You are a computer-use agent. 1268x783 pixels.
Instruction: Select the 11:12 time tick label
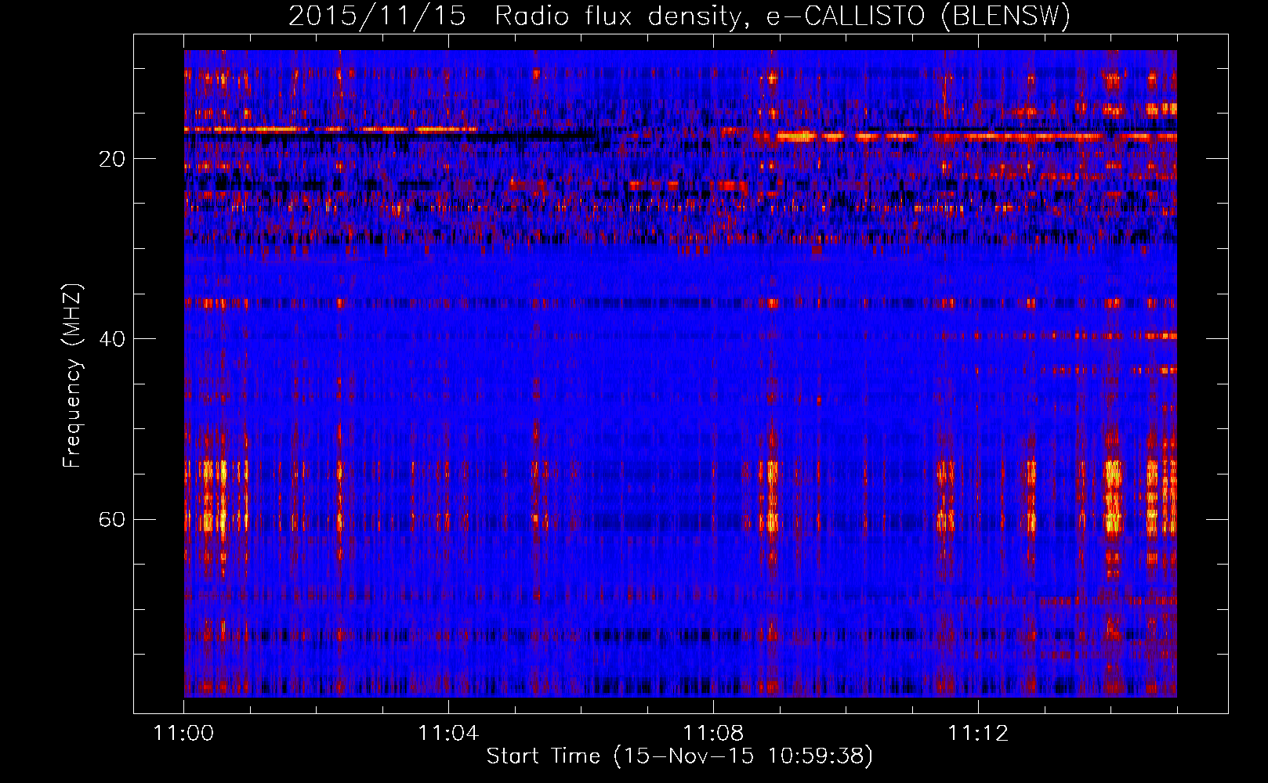coord(977,734)
